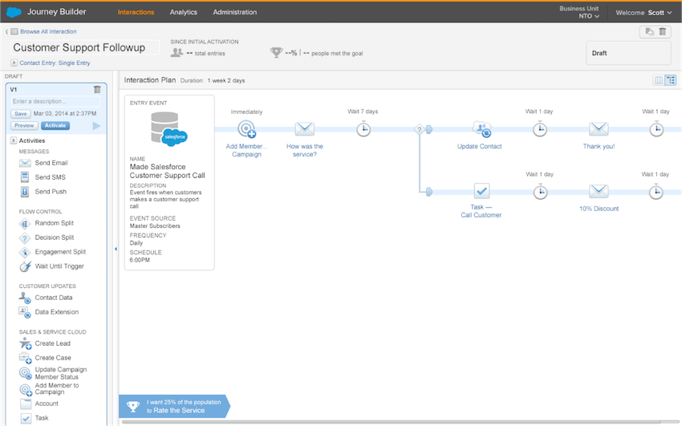Select the Send Email activity icon
The image size is (682, 426).
pos(25,163)
